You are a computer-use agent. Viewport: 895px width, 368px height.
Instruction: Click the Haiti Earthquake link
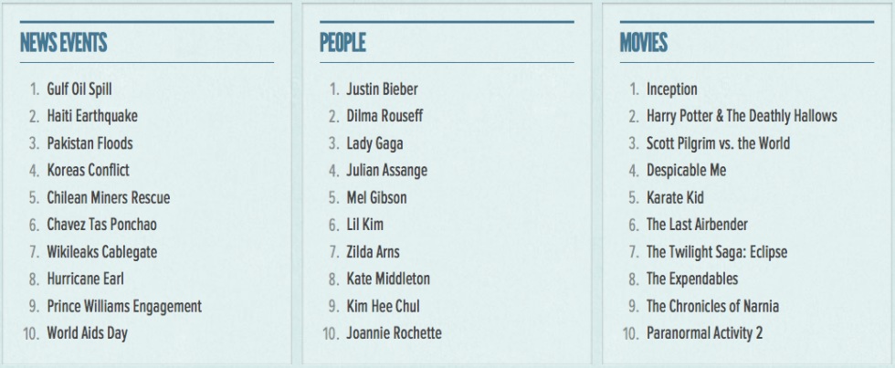[x=92, y=116]
